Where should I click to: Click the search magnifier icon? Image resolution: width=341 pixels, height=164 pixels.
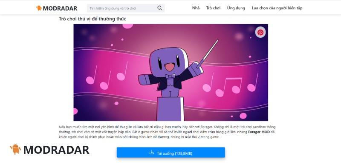point(159,8)
